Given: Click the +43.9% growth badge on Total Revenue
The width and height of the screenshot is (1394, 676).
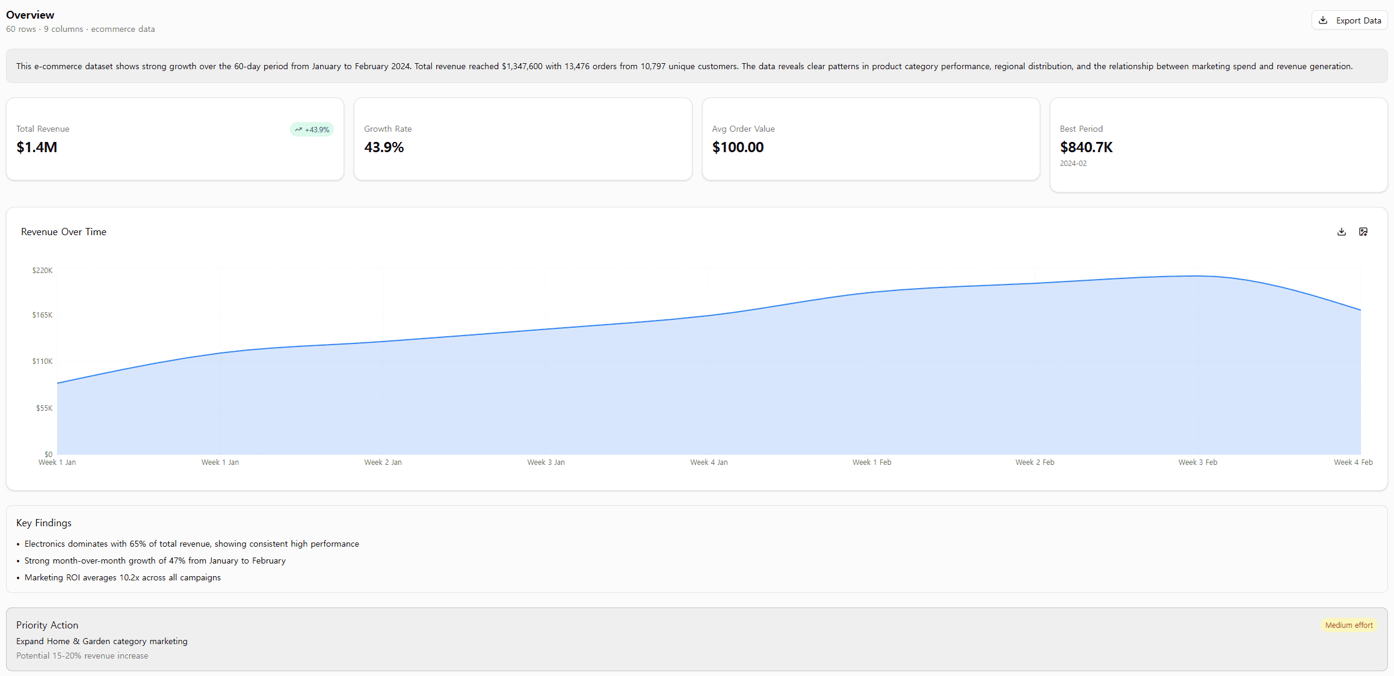Looking at the screenshot, I should pos(312,129).
